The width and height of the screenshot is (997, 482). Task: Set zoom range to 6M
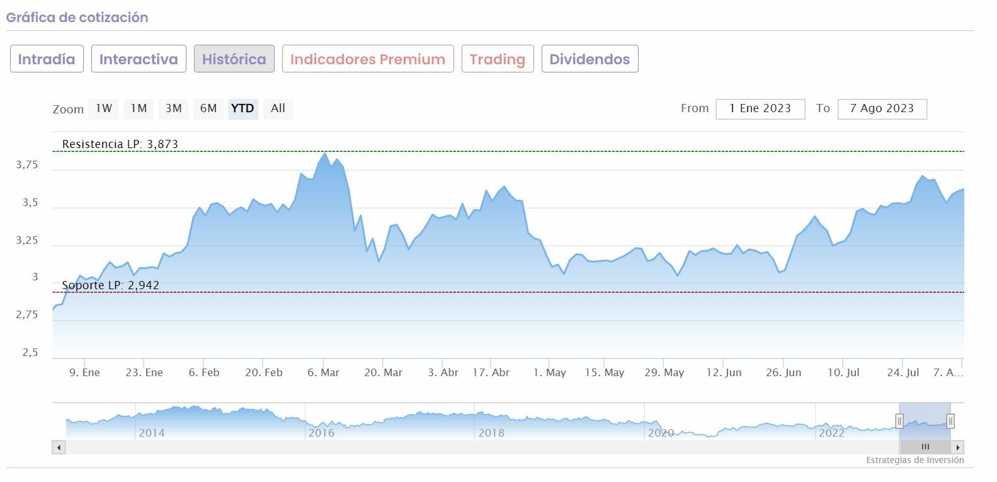208,108
